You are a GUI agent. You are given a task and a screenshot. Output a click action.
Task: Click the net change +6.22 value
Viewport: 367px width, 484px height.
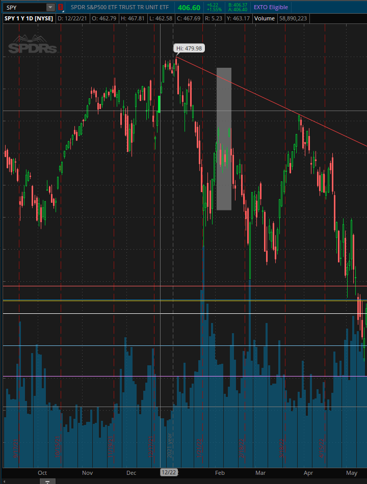pyautogui.click(x=213, y=5)
